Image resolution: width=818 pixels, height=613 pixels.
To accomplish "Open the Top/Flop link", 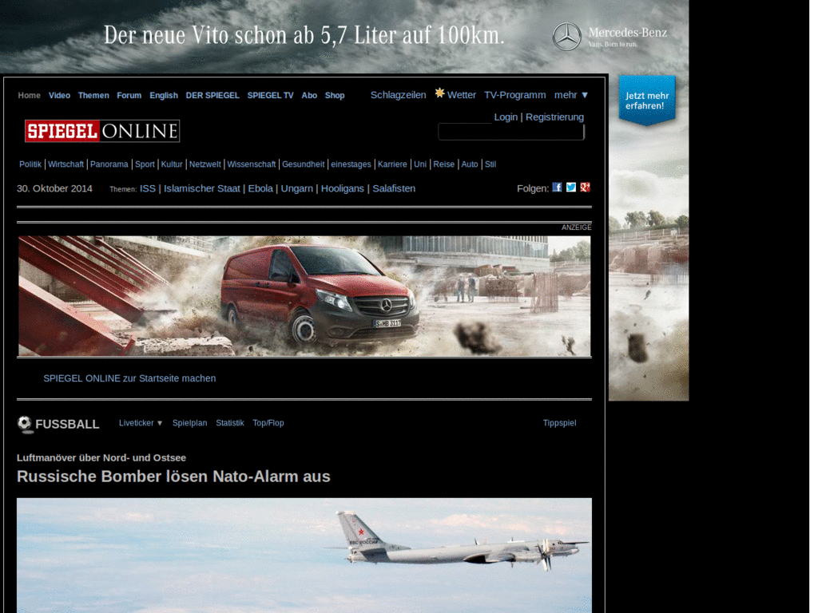I will (x=268, y=423).
